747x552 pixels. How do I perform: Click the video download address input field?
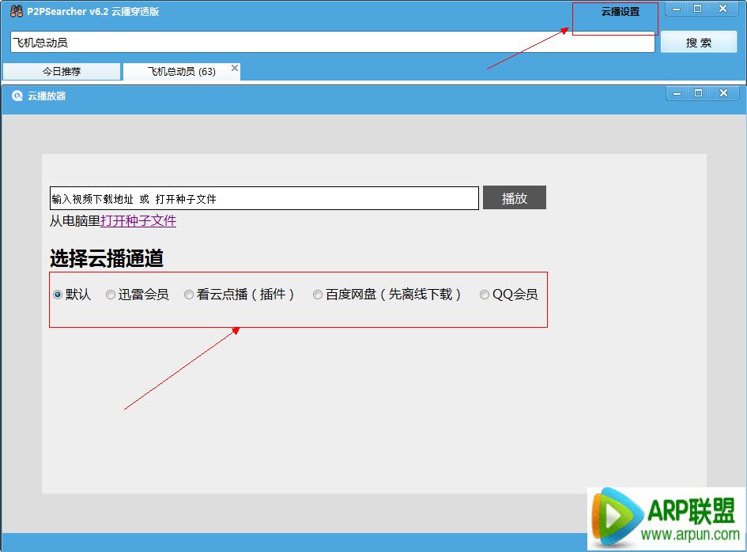[261, 197]
